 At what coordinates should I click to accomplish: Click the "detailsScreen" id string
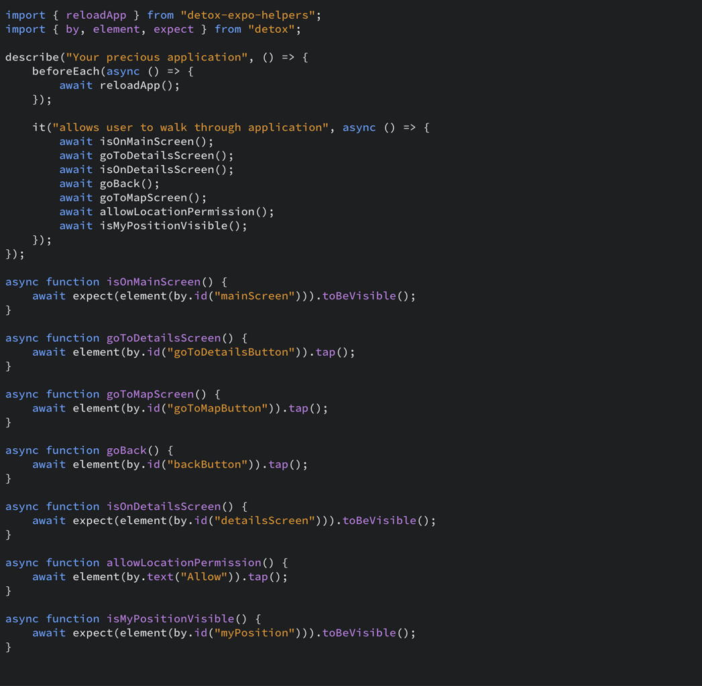click(265, 521)
